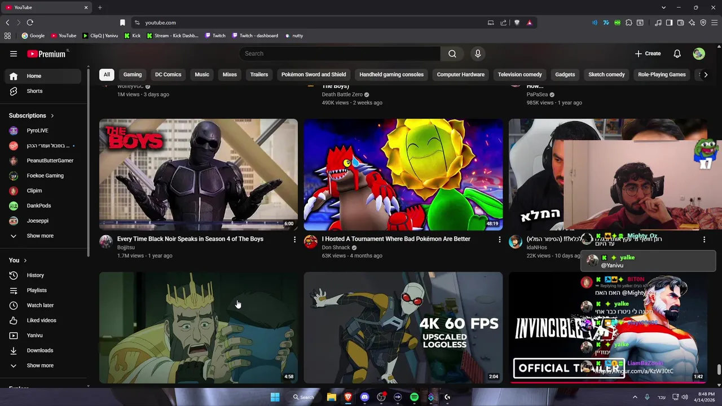Click the Brave Rewards triangle icon
722x406 pixels.
point(529,23)
